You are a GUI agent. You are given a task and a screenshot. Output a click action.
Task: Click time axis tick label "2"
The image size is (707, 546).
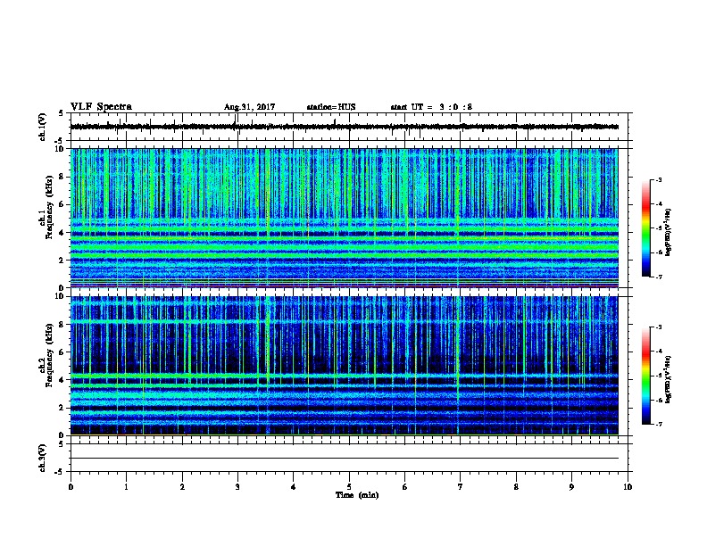[182, 487]
